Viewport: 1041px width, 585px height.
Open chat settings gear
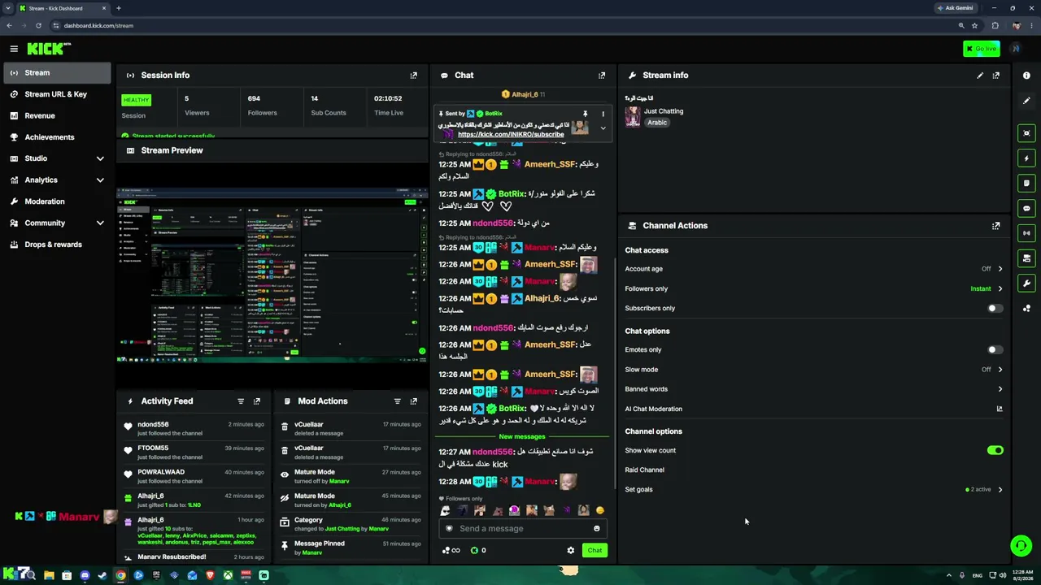pos(571,551)
